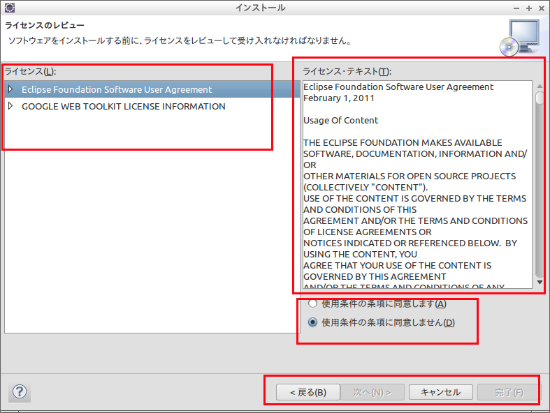The image size is (550, 413).
Task: Click the help question mark icon
Action: click(20, 391)
